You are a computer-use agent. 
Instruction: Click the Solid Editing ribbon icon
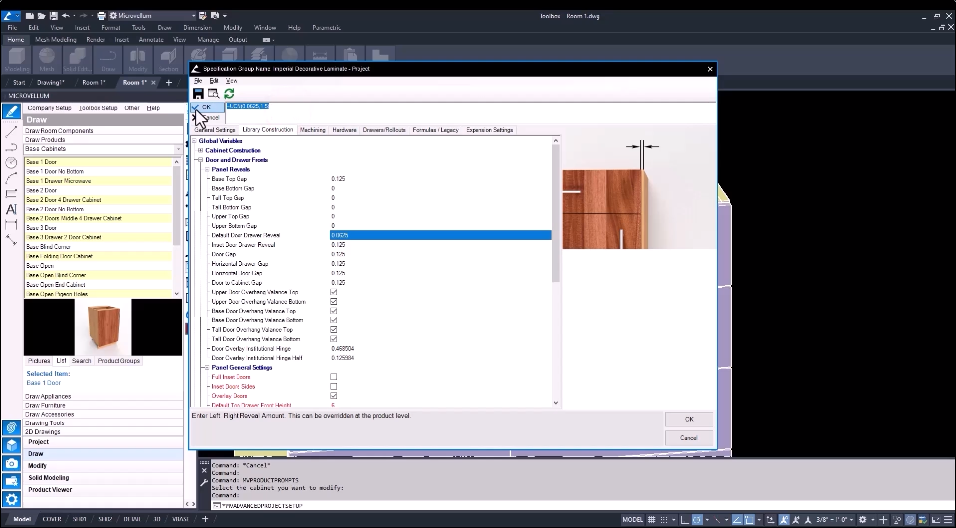77,59
